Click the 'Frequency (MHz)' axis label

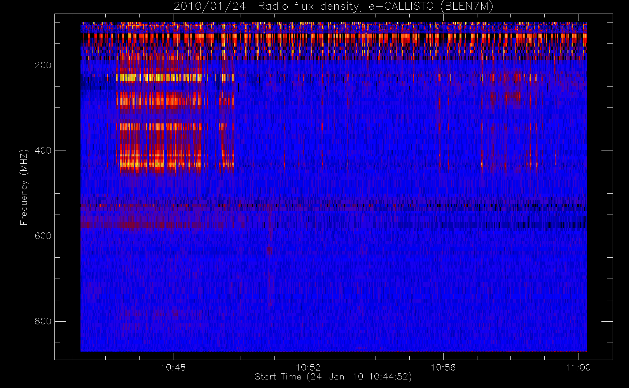[24, 187]
